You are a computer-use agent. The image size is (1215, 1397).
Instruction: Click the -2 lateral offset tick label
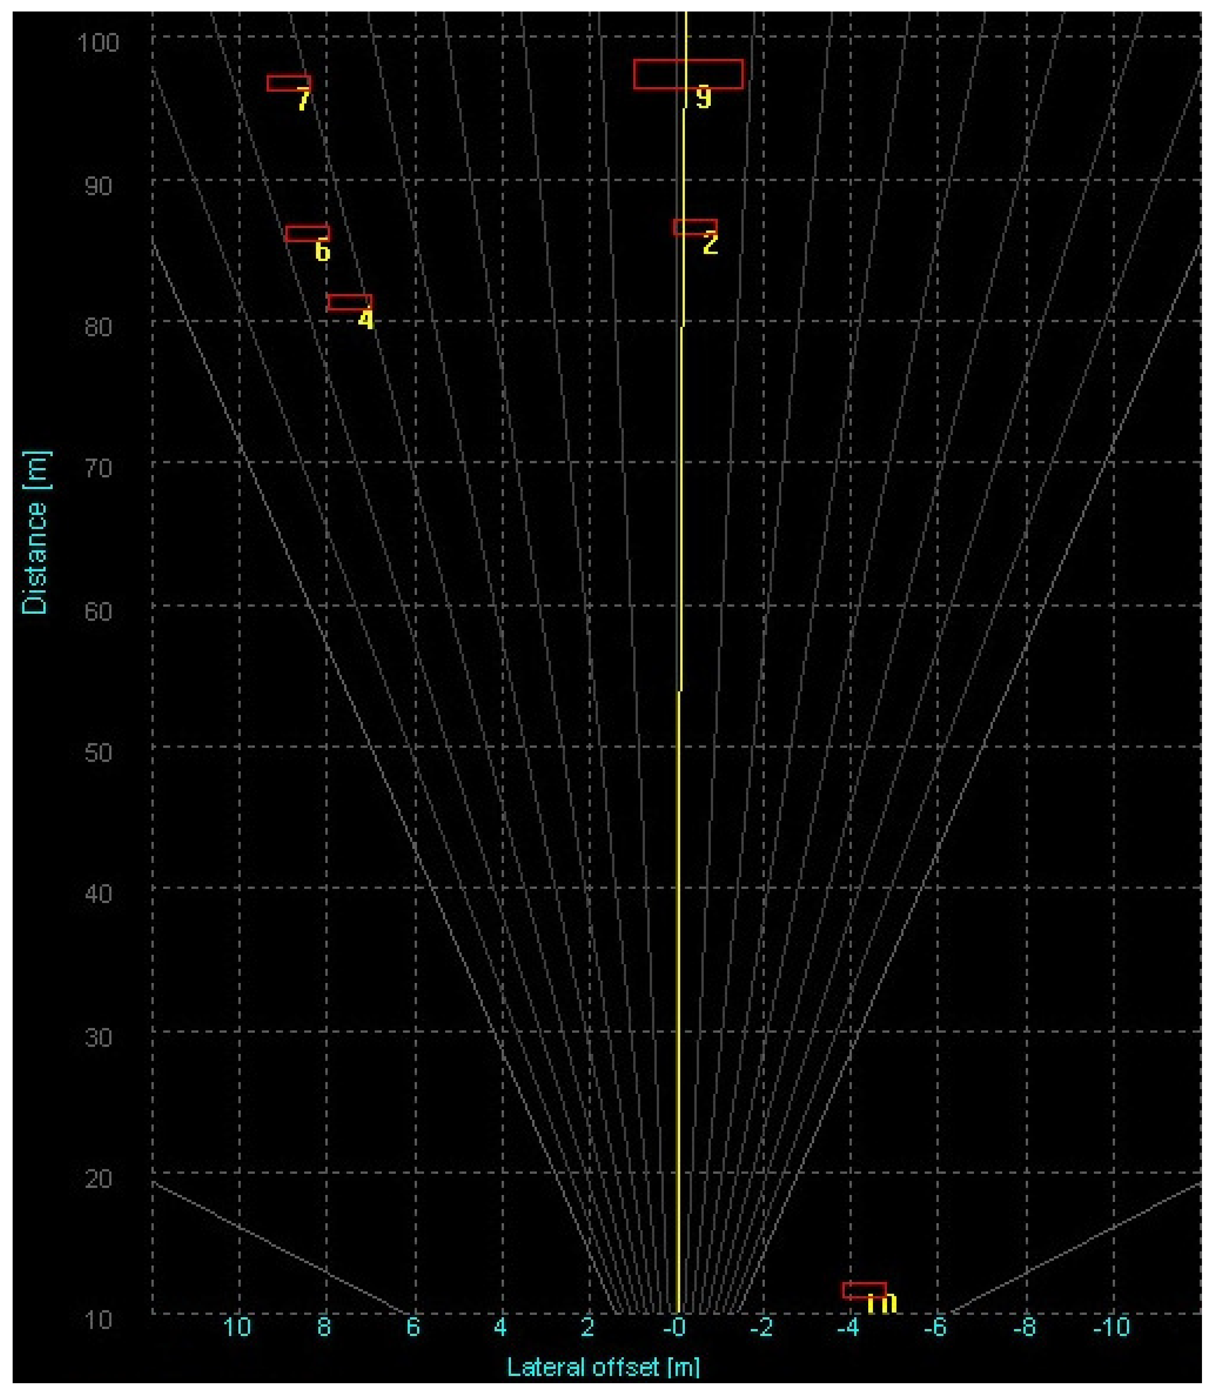(761, 1326)
